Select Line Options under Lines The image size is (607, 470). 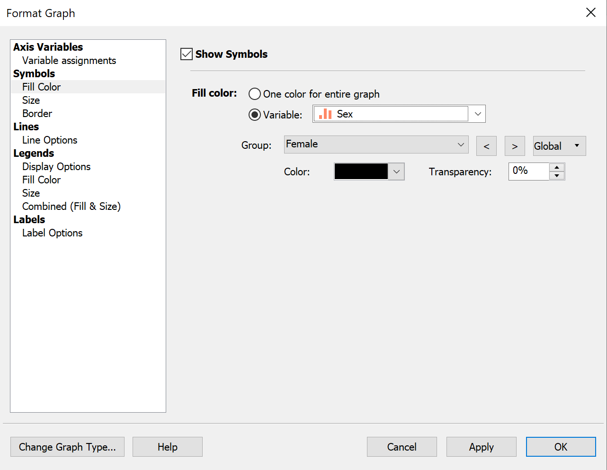tap(49, 140)
